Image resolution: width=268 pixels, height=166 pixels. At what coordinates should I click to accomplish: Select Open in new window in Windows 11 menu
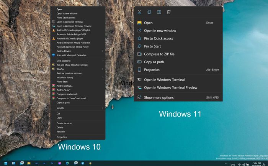(178, 31)
